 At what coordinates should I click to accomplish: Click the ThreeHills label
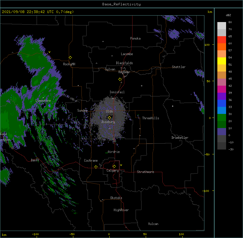(x=151, y=118)
